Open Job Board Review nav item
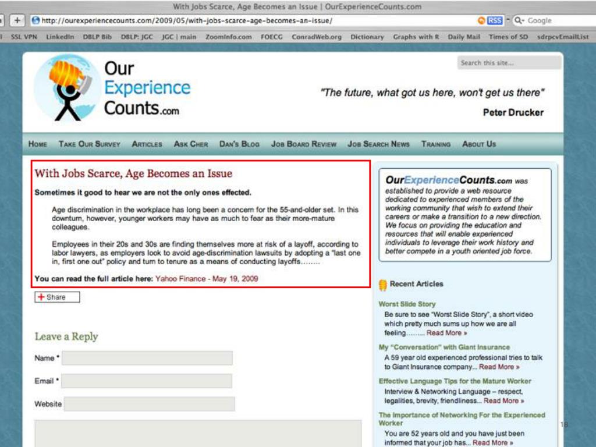 304,144
